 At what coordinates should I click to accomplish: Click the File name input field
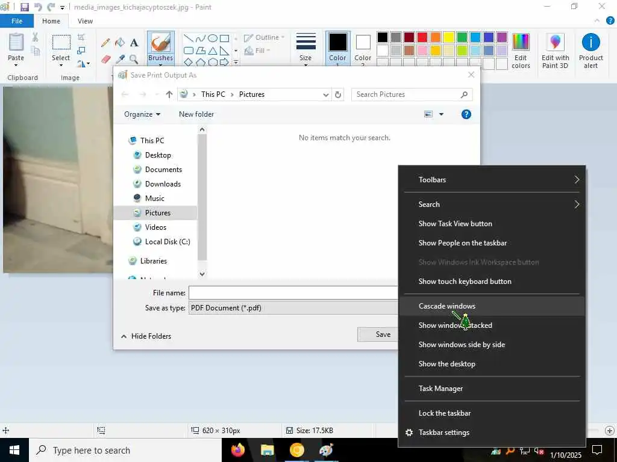(293, 293)
